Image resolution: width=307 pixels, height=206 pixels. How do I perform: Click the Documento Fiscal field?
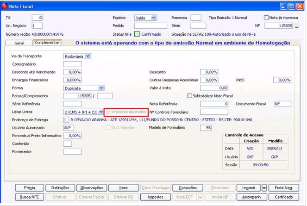point(283,104)
